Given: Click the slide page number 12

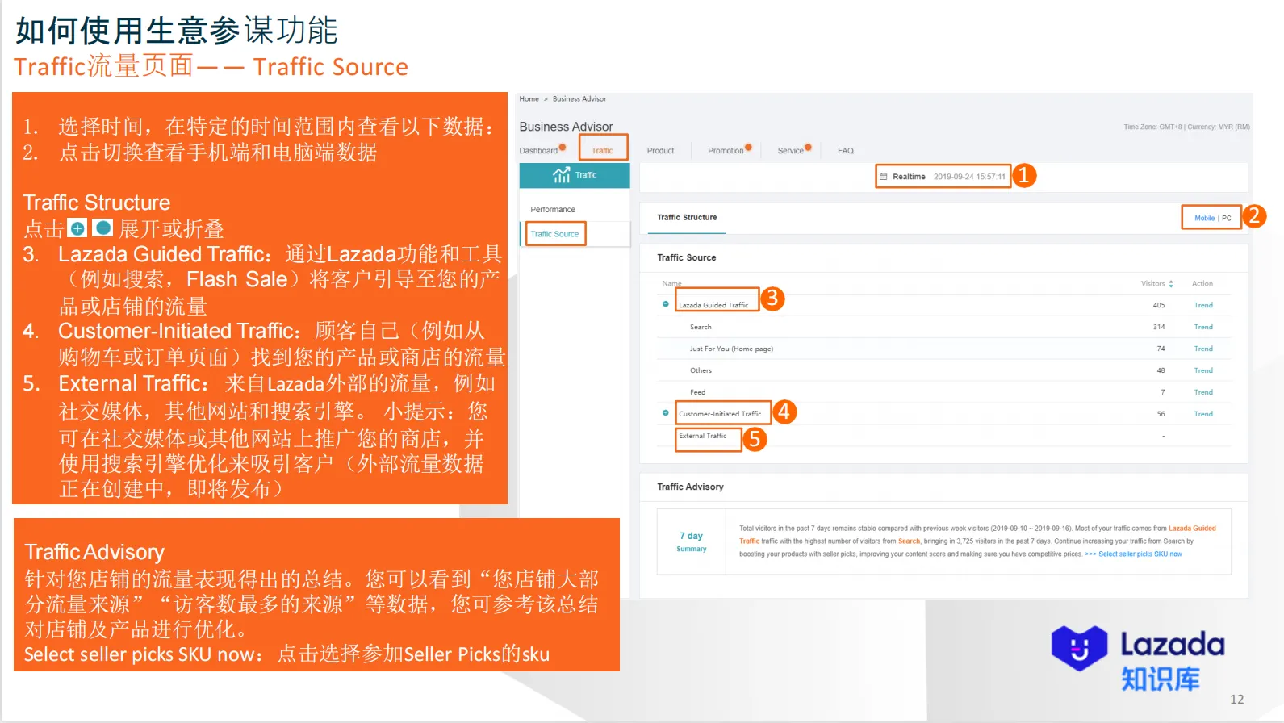Looking at the screenshot, I should pos(1236,700).
